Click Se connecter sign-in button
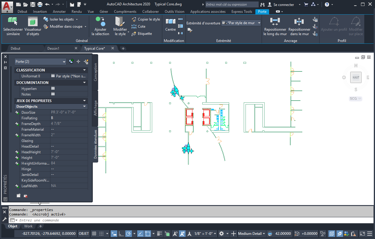This screenshot has width=375, height=239. pos(280,4)
